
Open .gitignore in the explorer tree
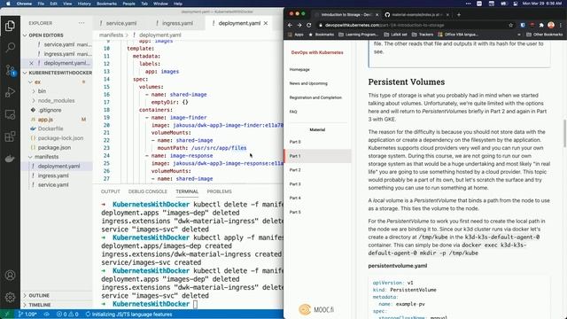(50, 110)
